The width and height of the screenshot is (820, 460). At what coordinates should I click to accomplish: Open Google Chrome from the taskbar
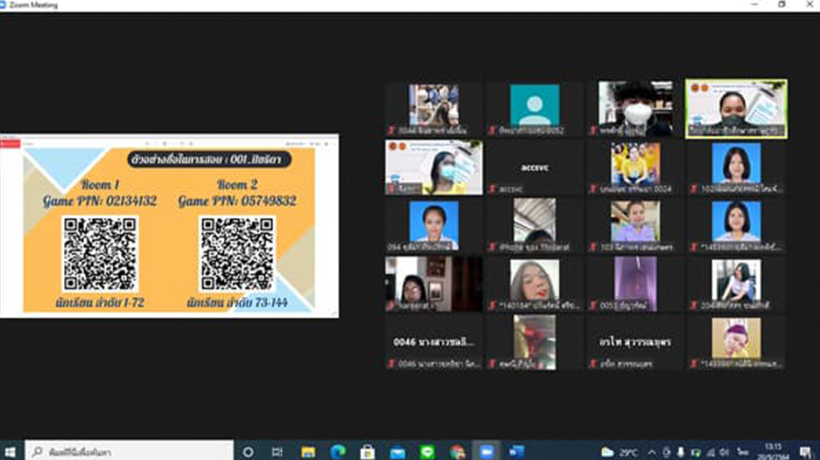(x=457, y=451)
